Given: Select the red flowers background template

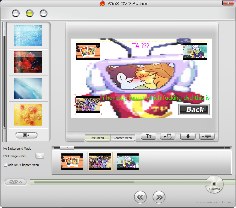Looking at the screenshot, I should pyautogui.click(x=28, y=62).
